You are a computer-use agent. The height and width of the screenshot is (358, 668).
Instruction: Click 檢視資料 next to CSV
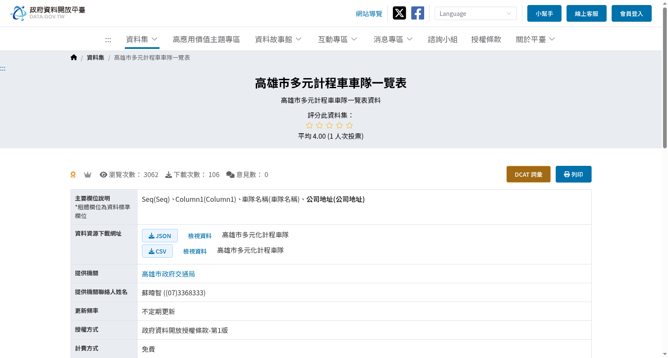tap(195, 251)
